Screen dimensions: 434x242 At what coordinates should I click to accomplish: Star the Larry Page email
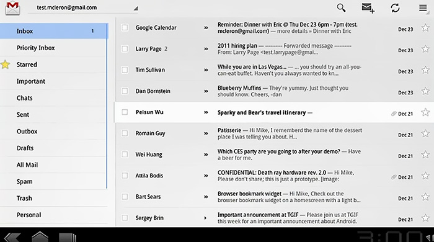425,49
